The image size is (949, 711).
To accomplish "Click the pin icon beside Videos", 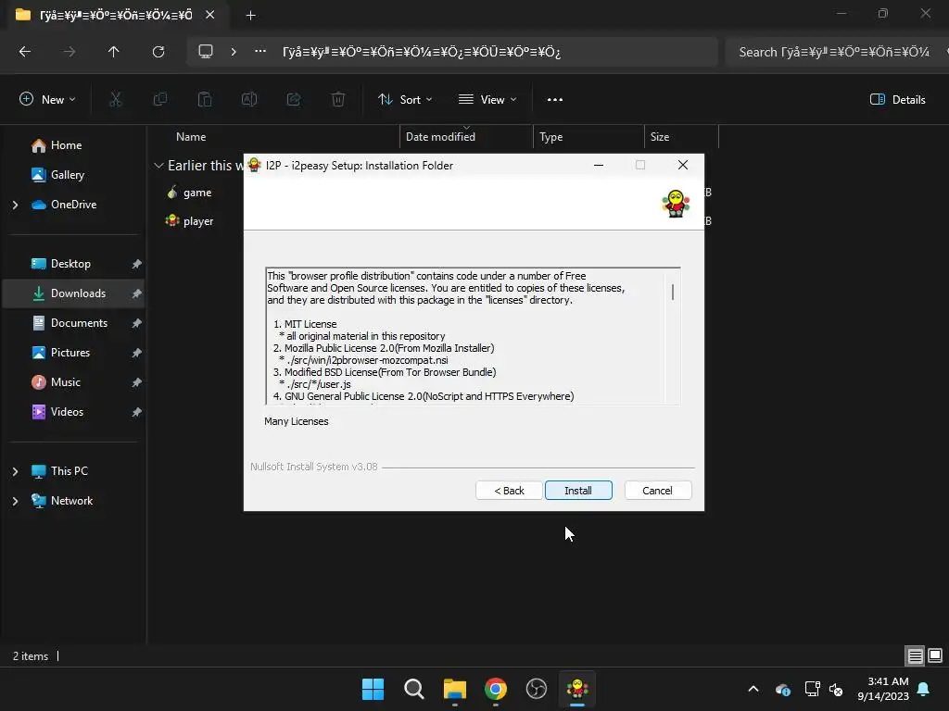I will [137, 412].
